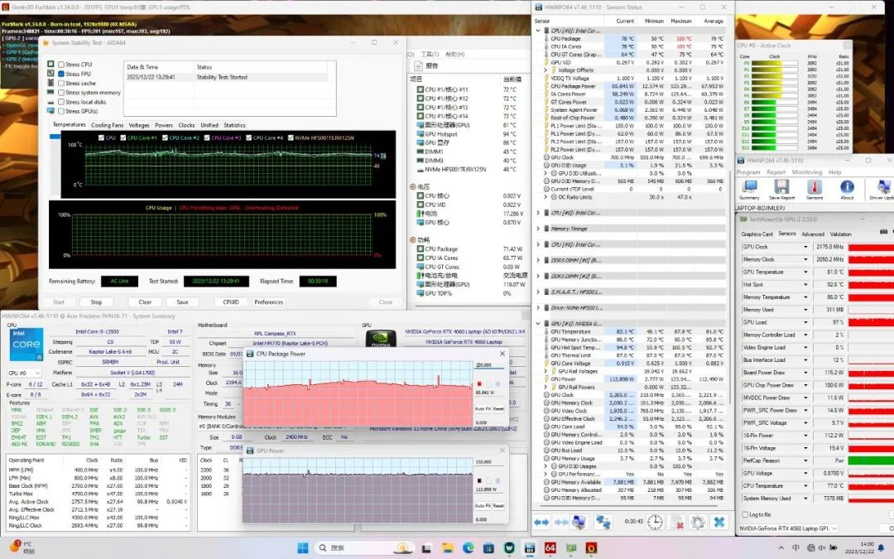Click the AIDA64 taskbar icon
This screenshot has width=894, height=559.
click(x=550, y=548)
